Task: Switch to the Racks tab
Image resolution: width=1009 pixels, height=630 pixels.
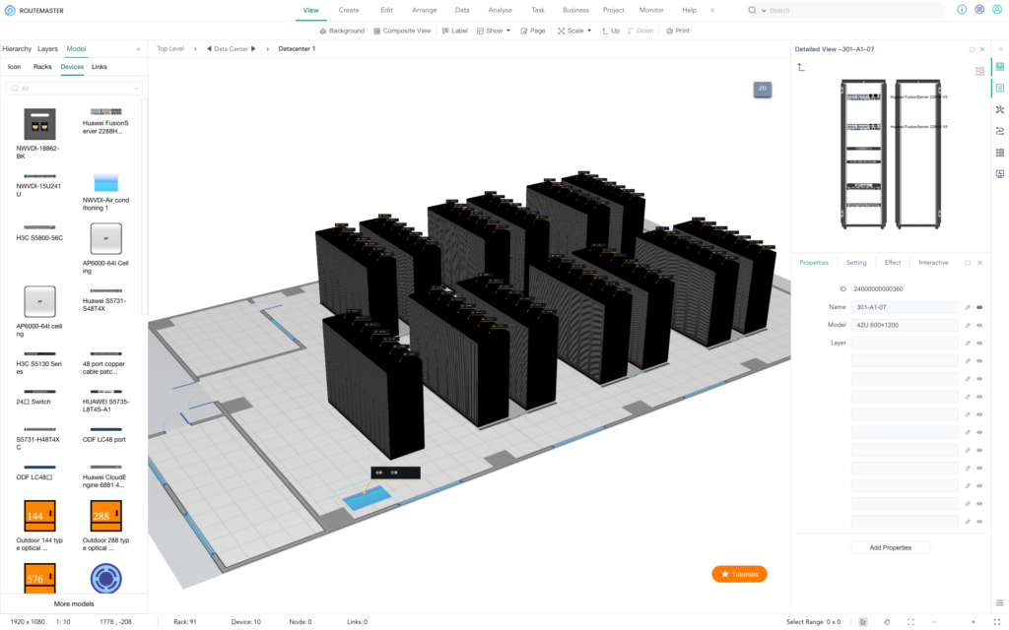Action: 42,67
